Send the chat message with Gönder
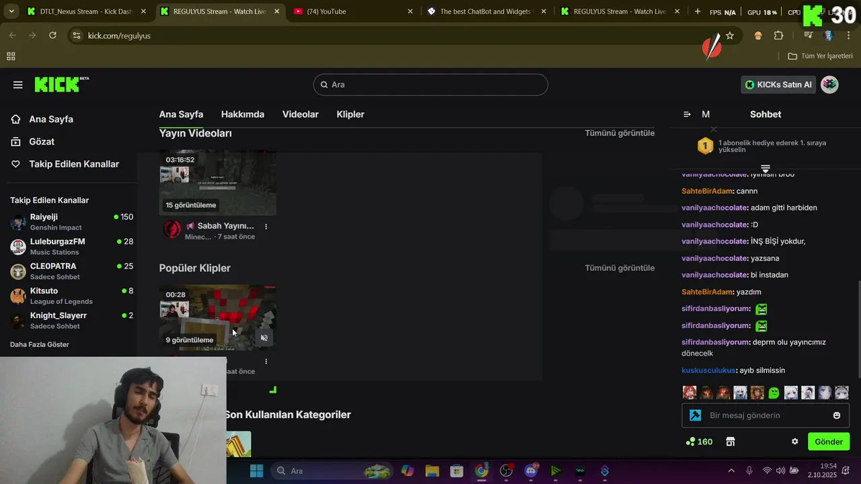Screen dimensions: 861x484 click(x=829, y=442)
